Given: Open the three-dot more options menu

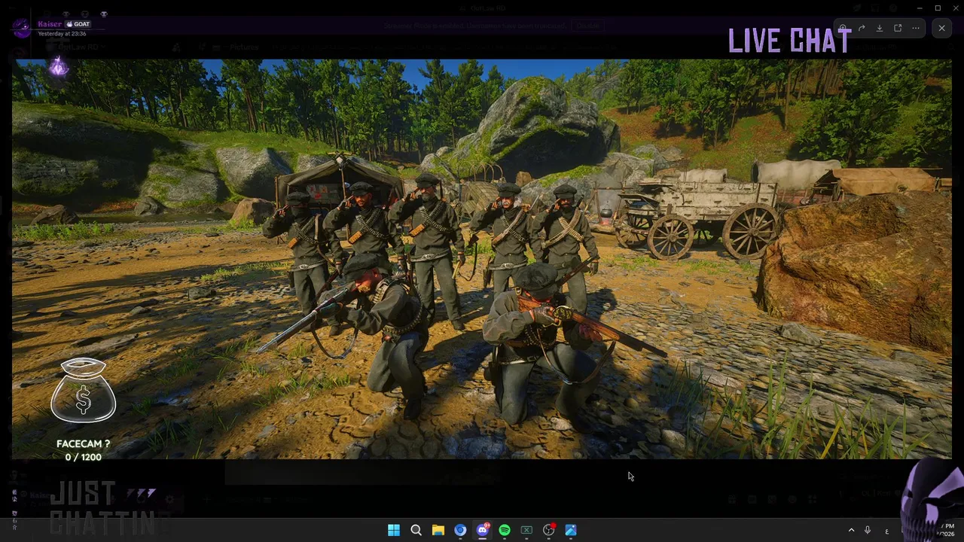Looking at the screenshot, I should pos(916,29).
